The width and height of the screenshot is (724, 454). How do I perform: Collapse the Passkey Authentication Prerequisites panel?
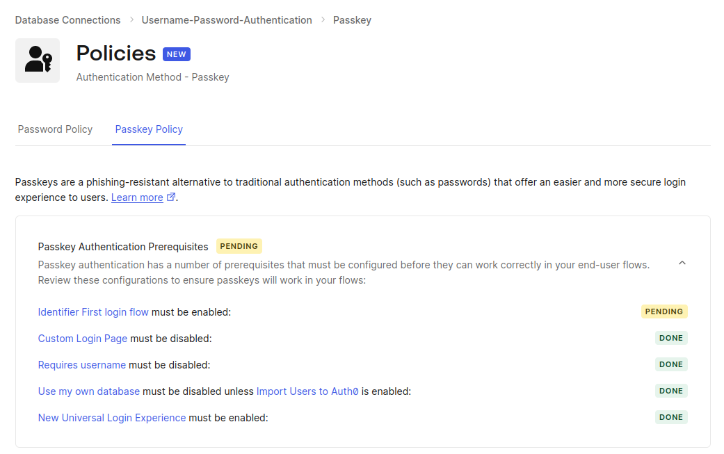point(682,264)
